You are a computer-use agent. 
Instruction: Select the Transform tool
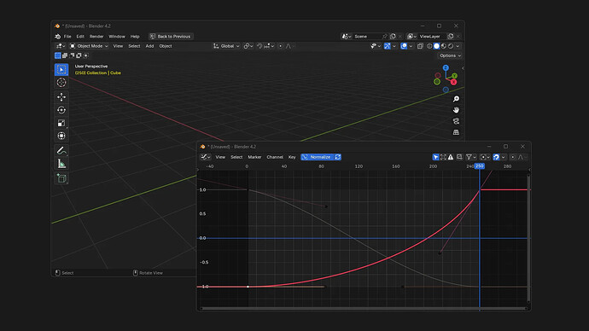click(61, 136)
